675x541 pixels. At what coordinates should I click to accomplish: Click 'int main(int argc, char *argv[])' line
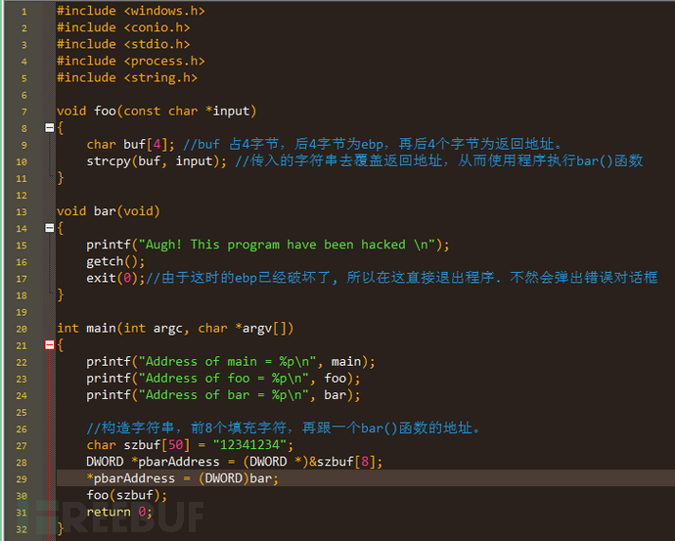(175, 329)
